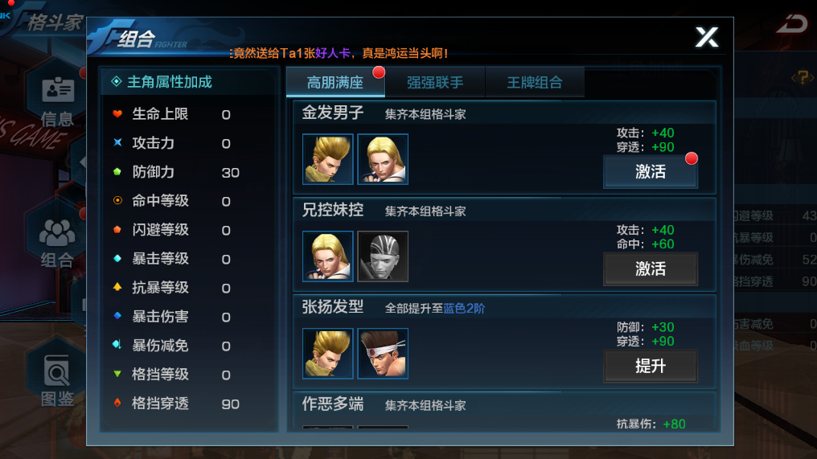Open the 作恶多端 combo row

(504, 411)
